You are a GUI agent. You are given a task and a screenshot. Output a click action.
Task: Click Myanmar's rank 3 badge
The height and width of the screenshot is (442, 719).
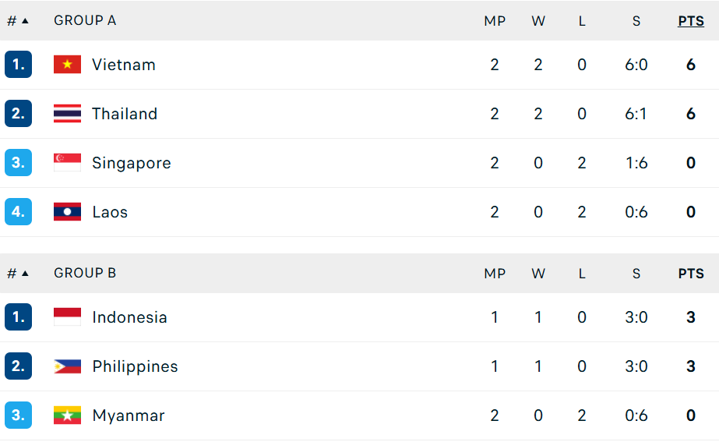(18, 415)
